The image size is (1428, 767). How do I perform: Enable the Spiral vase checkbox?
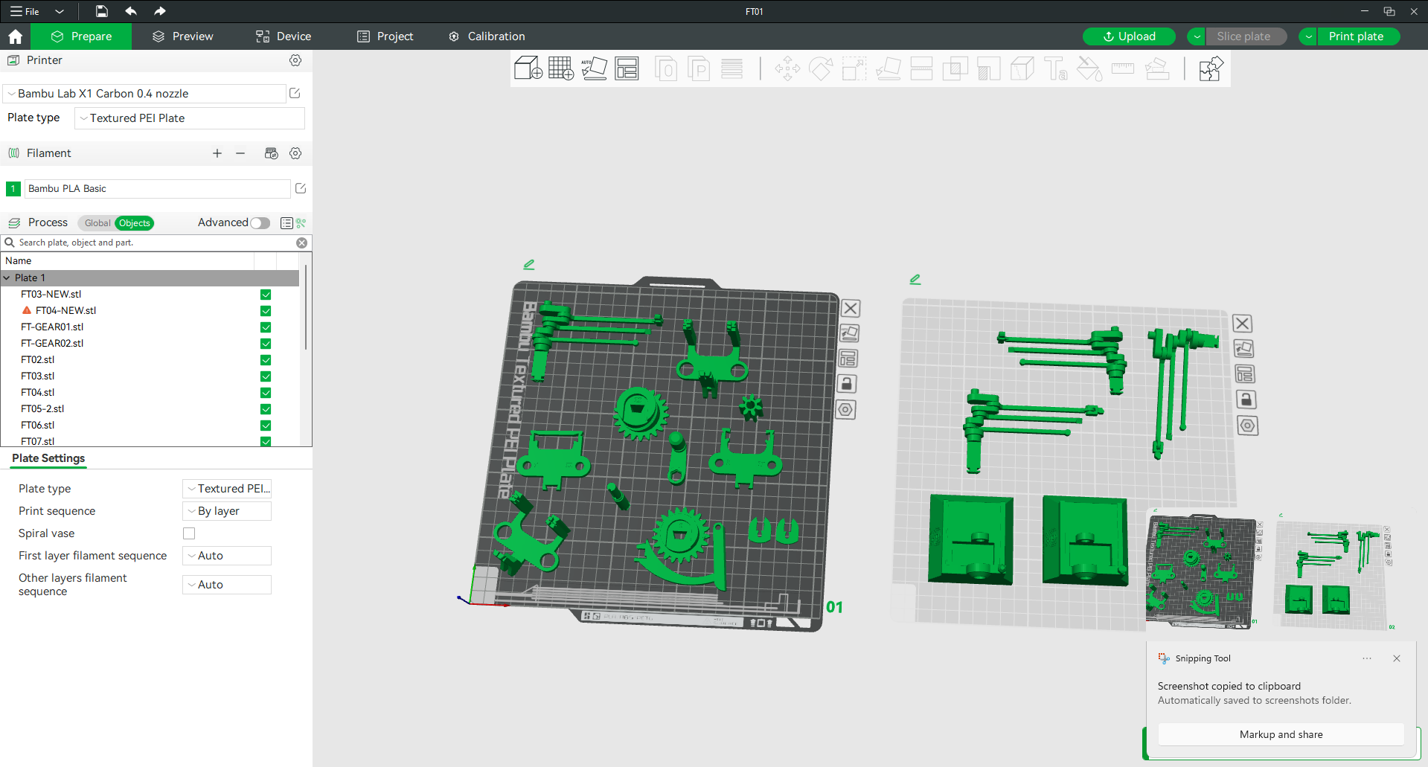click(x=189, y=533)
